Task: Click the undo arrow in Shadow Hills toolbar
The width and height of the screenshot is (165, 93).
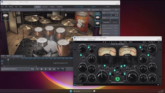Action: [103, 42]
